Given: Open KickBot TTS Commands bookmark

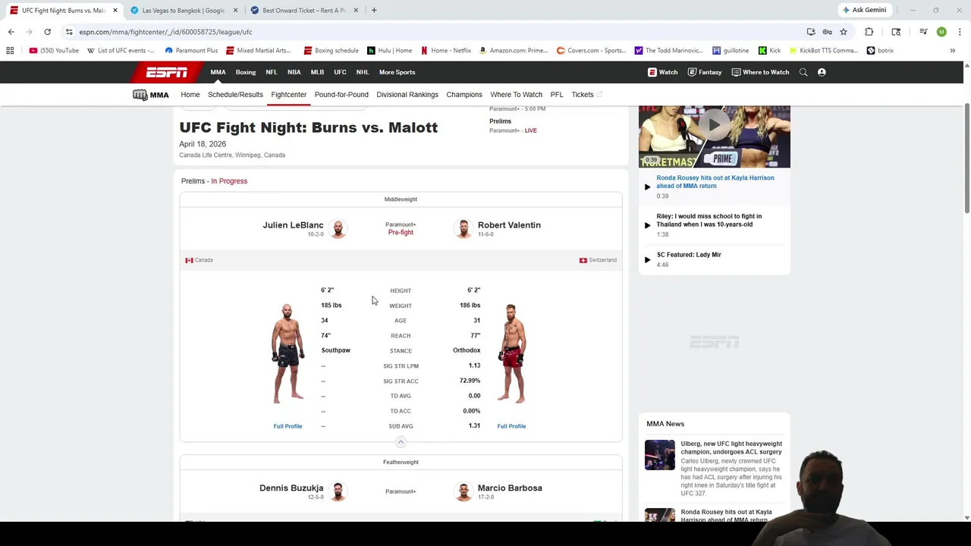Looking at the screenshot, I should 823,51.
